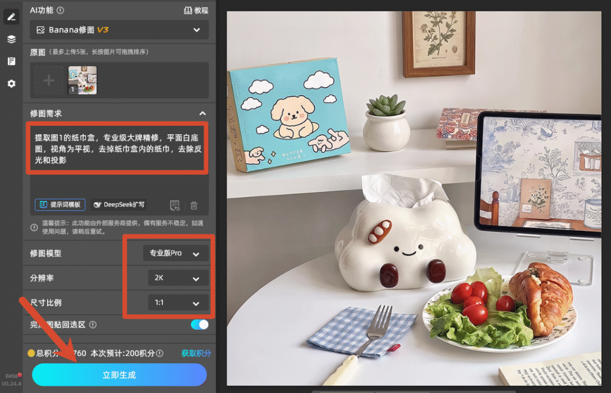Open the Banana修图 V3 dropdown
This screenshot has width=611, height=393.
119,30
